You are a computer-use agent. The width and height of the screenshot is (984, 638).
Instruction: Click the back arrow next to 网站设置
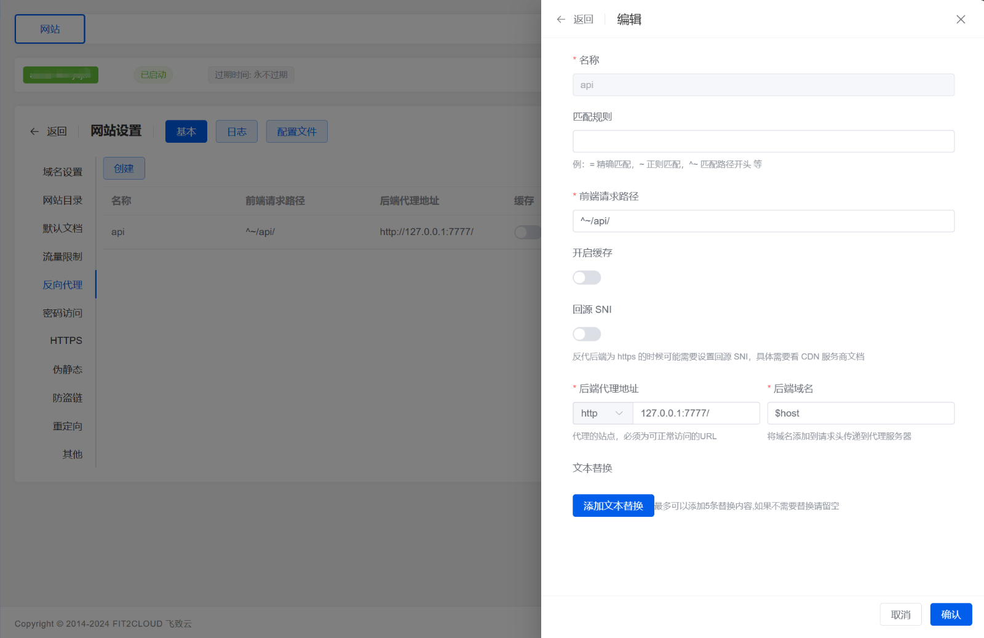pos(34,131)
